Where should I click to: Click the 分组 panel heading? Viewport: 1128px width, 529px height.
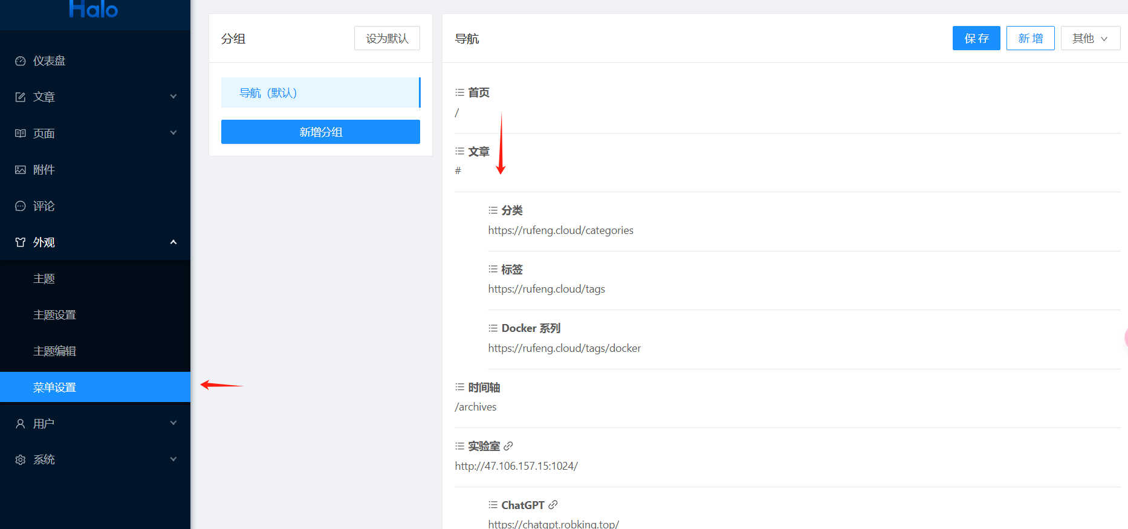point(233,39)
